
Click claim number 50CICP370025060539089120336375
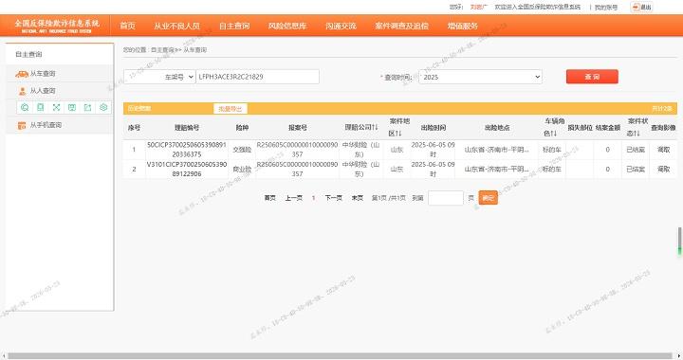[187, 150]
